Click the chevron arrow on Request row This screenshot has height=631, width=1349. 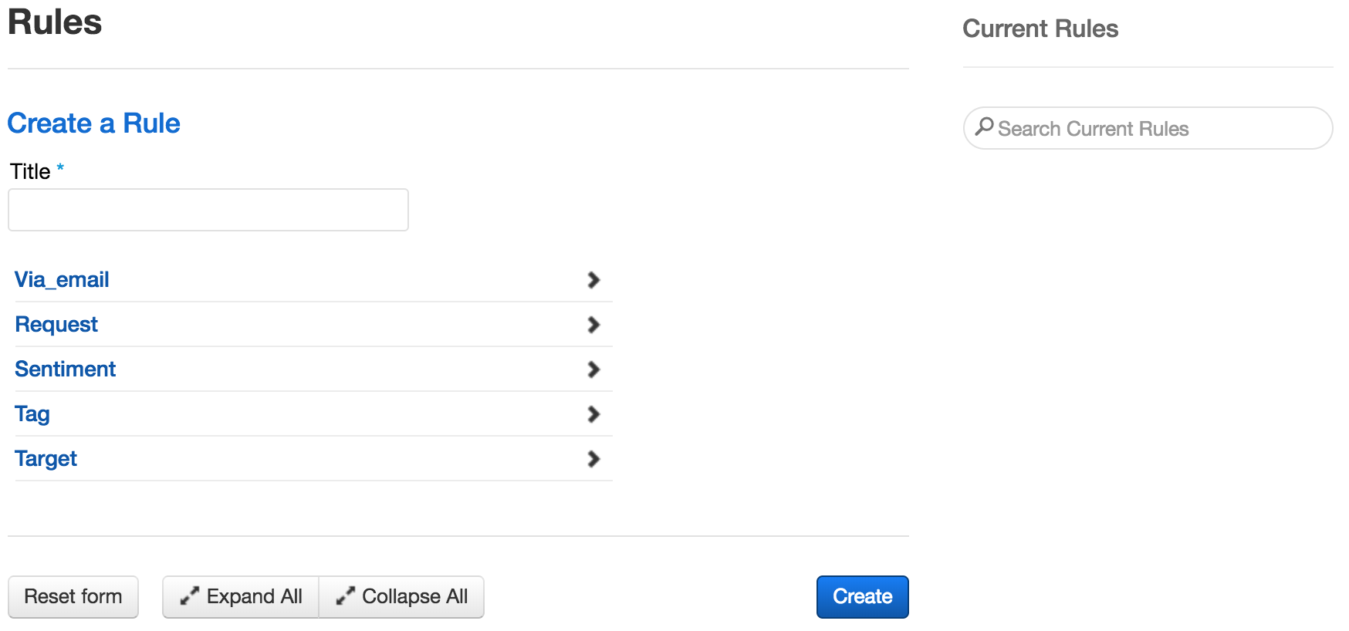click(593, 325)
